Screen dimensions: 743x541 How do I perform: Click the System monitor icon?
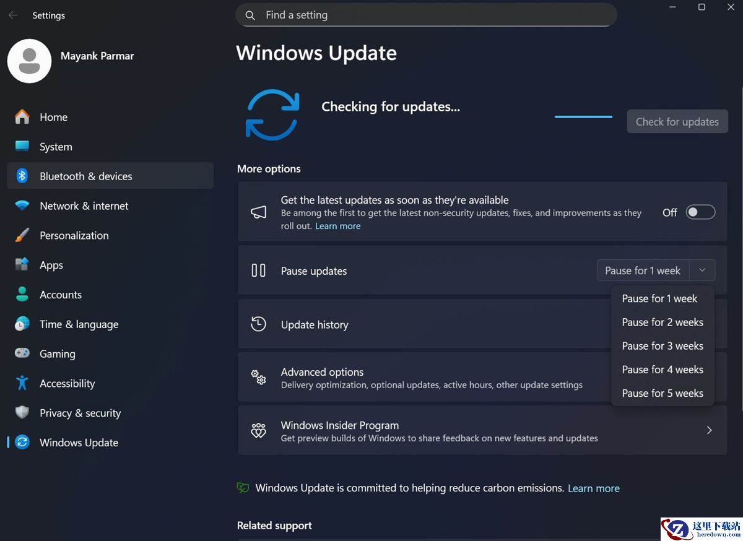22,147
